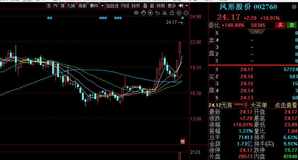The image size is (298, 160).
Task: Jump to end with arrow-bar icon
Action: [181, 6]
